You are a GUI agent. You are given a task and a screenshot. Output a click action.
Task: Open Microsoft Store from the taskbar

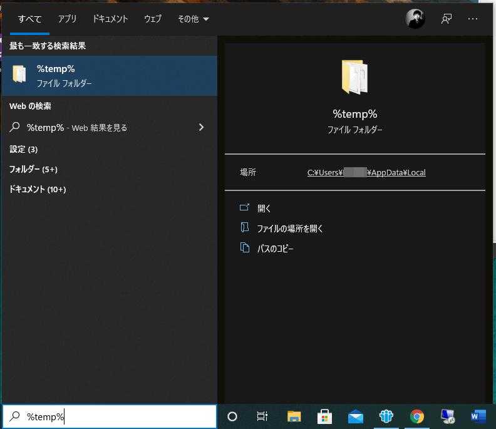[x=324, y=416]
